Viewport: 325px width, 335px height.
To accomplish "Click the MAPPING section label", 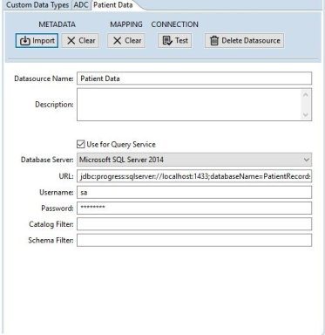I will point(126,24).
